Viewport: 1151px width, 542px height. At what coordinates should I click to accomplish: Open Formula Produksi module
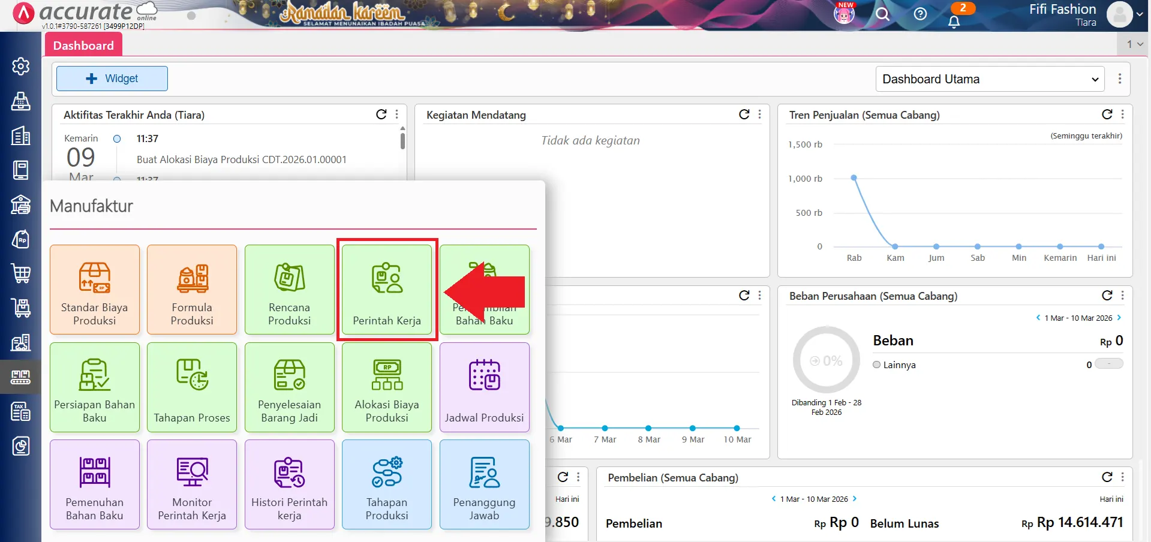pyautogui.click(x=192, y=290)
